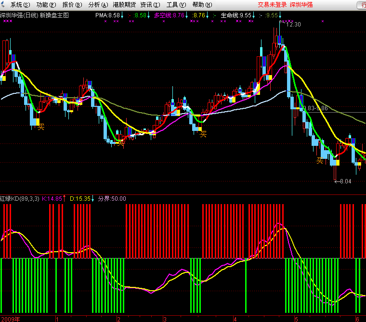Click the 交易未登录 login link
Screen dimensions: 366x322
272,5
